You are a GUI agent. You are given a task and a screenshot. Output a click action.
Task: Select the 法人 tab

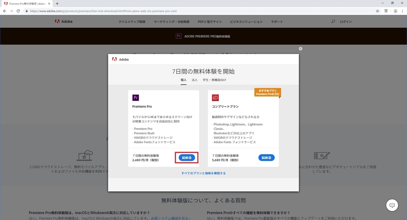pyautogui.click(x=195, y=80)
